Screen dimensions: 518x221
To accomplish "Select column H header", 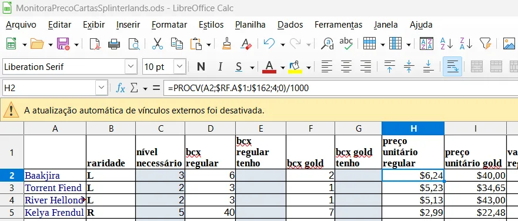I will pos(413,129).
